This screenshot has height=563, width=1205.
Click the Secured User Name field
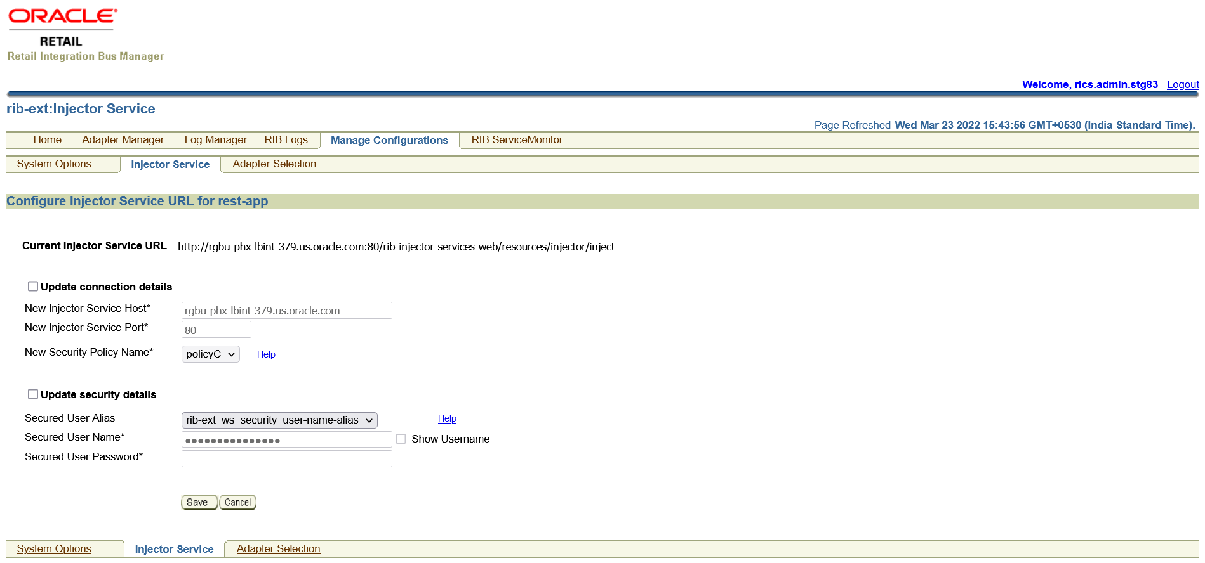[287, 439]
